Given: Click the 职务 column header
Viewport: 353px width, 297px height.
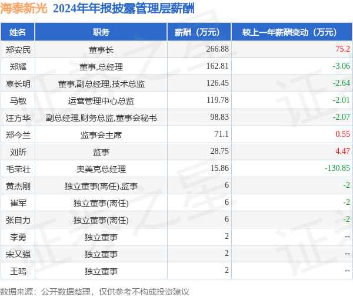Looking at the screenshot, I should tap(101, 32).
